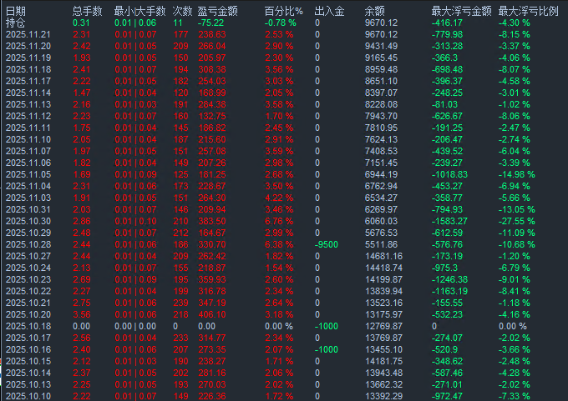Viewport: 568px width, 401px height.
Task: Click the -27.55 % floating loss ratio
Action: pyautogui.click(x=516, y=221)
